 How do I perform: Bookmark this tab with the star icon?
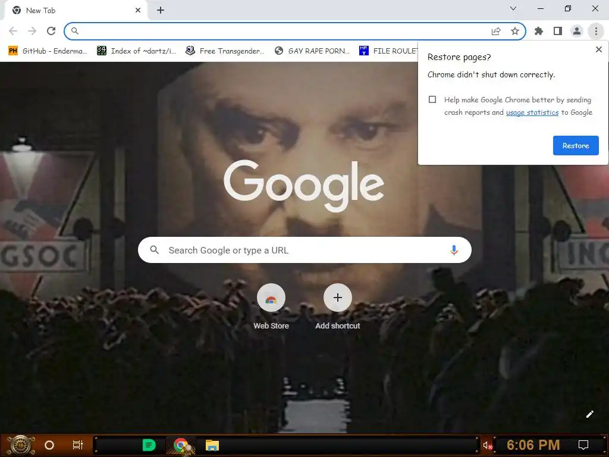click(515, 31)
